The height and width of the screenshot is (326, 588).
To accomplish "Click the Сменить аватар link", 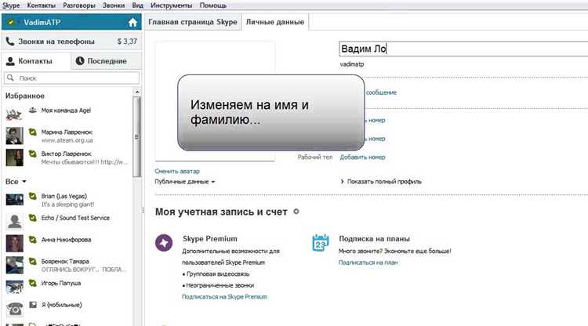I will 177,172.
